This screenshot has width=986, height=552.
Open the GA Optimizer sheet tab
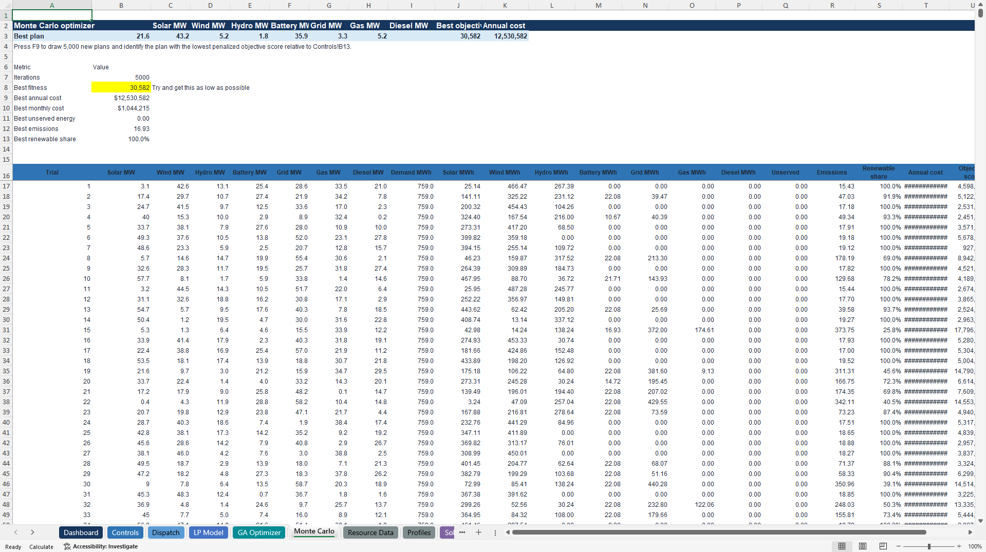259,532
